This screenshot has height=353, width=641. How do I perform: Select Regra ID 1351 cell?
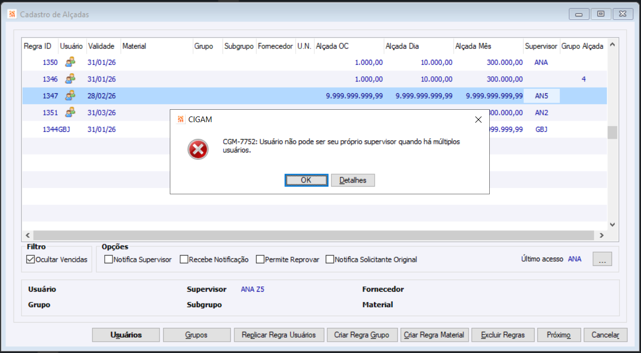tap(40, 113)
